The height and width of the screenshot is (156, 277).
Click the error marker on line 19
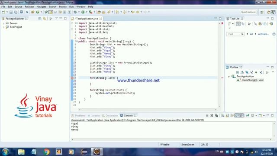click(72, 78)
